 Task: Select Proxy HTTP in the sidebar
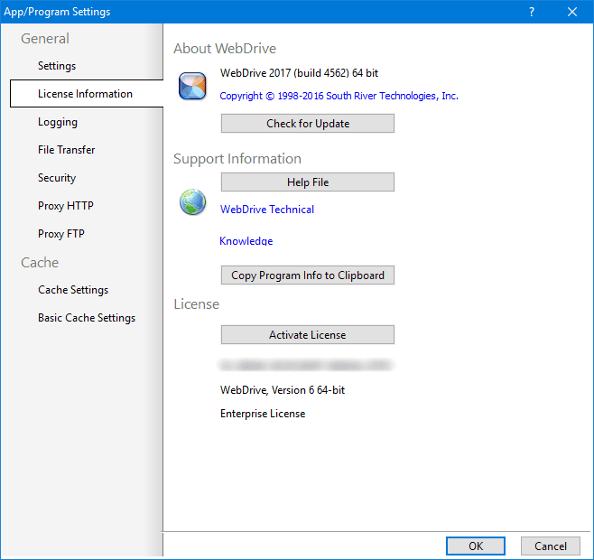click(66, 206)
